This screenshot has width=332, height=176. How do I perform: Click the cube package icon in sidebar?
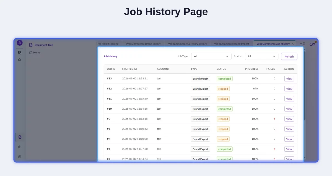click(20, 157)
